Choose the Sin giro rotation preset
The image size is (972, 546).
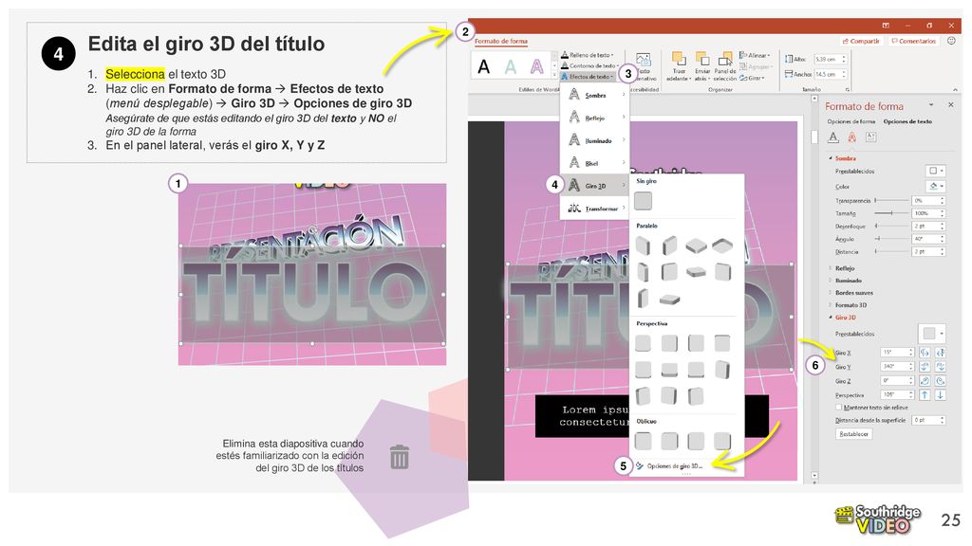point(643,201)
